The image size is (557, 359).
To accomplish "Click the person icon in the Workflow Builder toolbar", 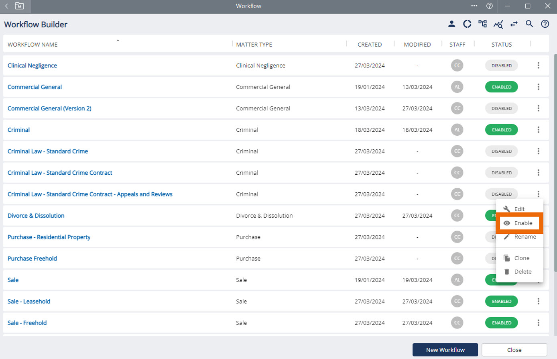I will coord(451,24).
